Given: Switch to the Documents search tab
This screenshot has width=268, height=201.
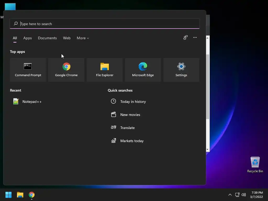Looking at the screenshot, I should (x=47, y=38).
